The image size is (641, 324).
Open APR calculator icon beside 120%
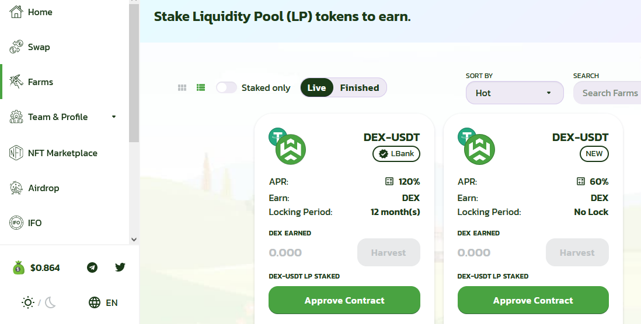tap(389, 182)
